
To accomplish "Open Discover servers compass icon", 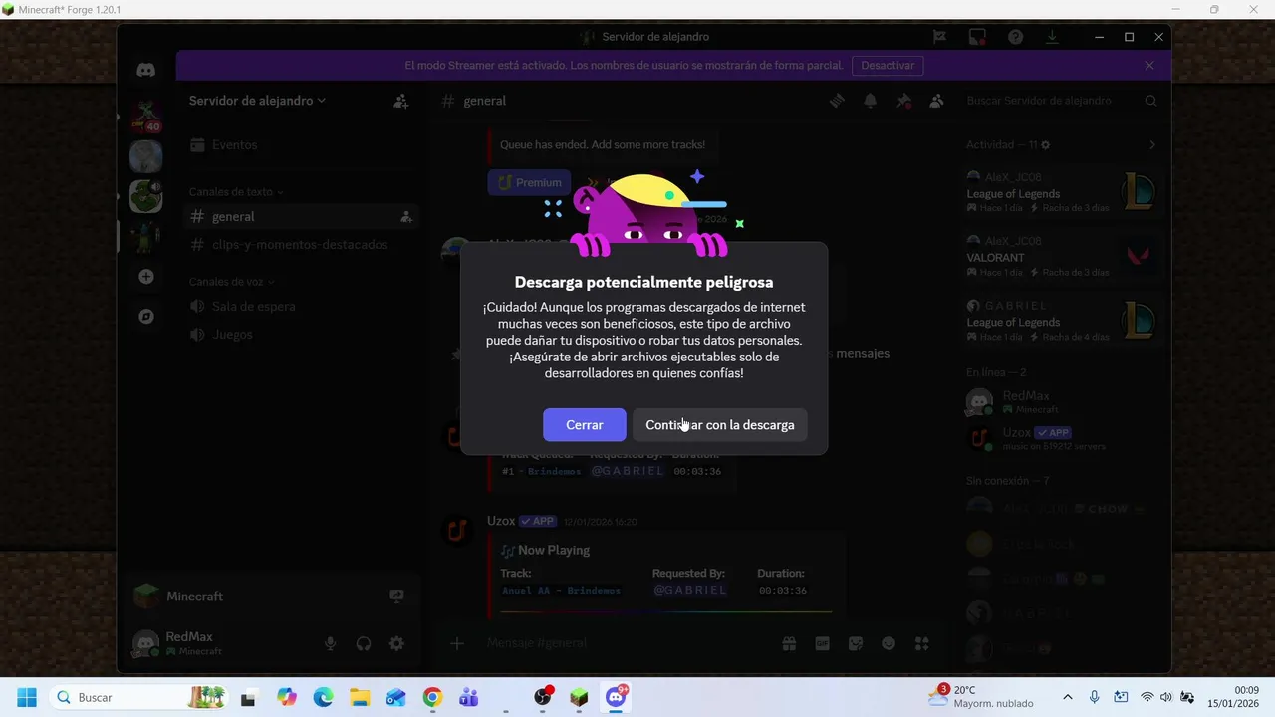I will (x=146, y=317).
